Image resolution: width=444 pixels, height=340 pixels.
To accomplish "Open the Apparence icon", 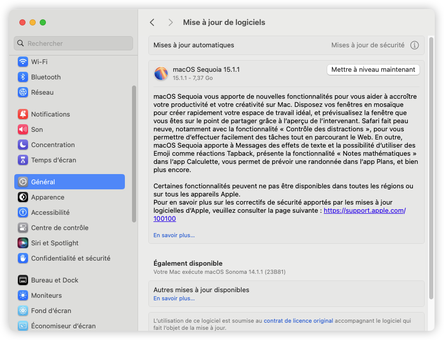I will point(23,197).
